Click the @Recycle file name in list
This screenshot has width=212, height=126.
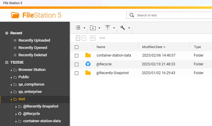tap(104, 64)
